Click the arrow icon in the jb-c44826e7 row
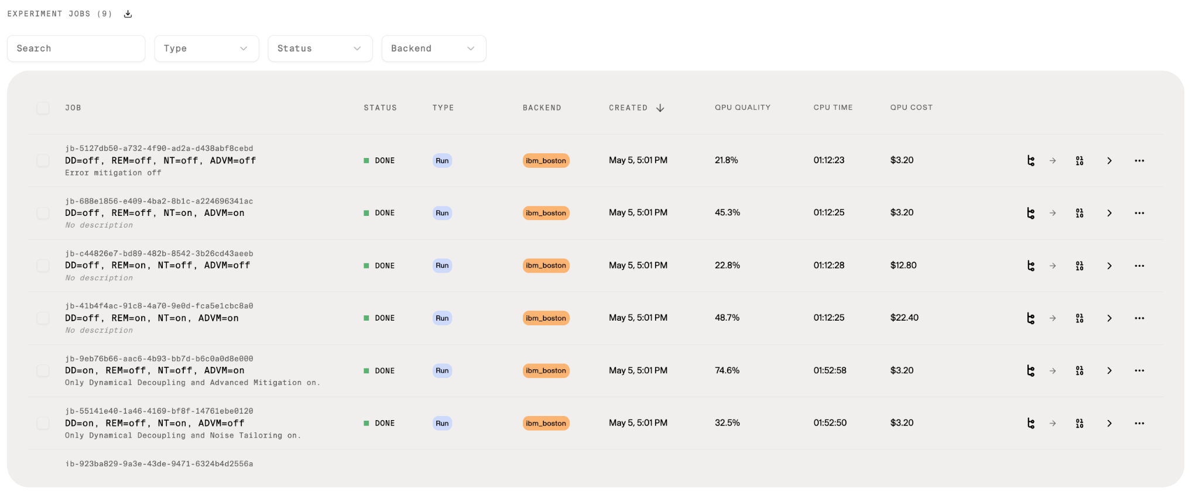 (1053, 266)
